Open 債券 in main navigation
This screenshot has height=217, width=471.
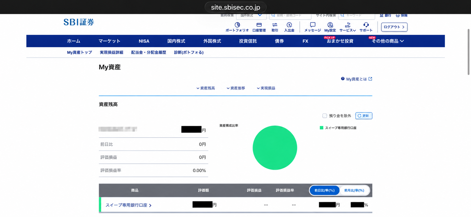(x=279, y=41)
